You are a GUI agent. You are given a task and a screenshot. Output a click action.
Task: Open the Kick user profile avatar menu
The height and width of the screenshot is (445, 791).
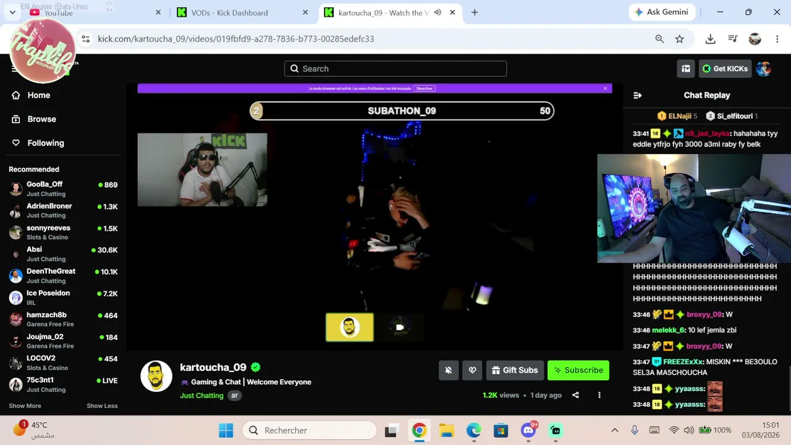coord(764,69)
